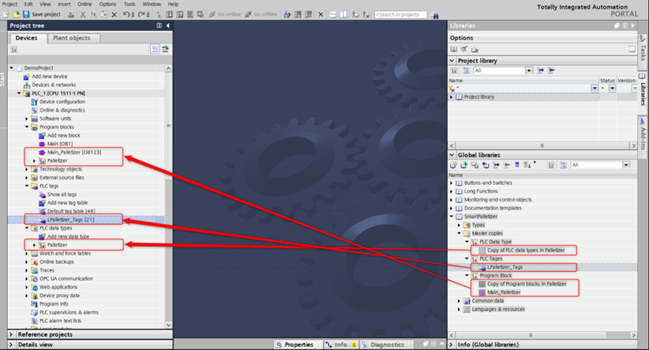
Task: Click the Library view icon under Options
Action: (x=453, y=49)
